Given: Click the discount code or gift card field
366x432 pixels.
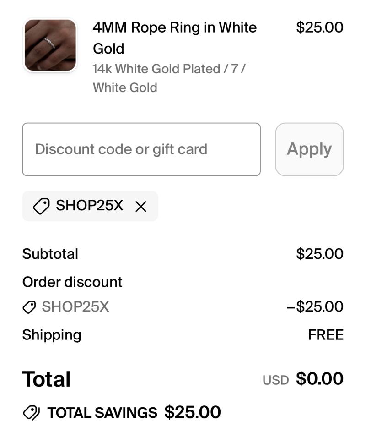Looking at the screenshot, I should coord(141,149).
